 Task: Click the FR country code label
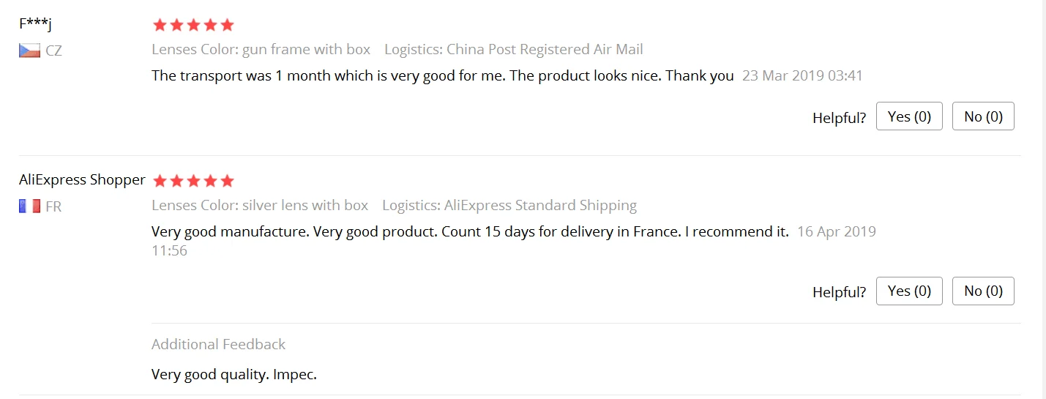[x=53, y=206]
